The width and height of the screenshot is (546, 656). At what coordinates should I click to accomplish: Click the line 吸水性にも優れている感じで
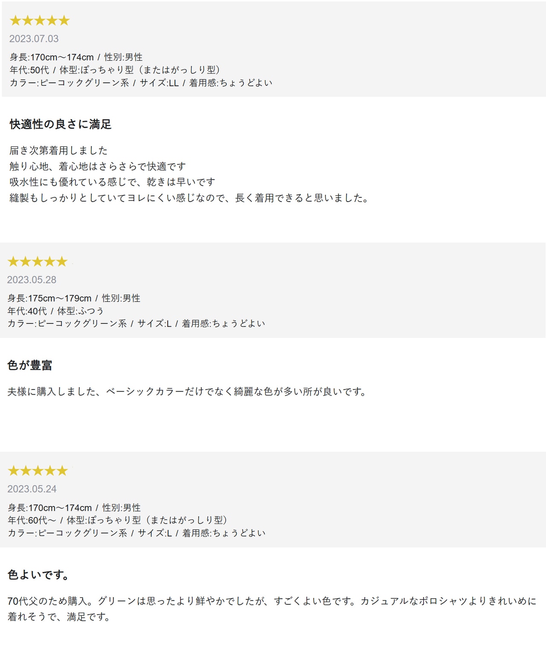[x=112, y=182]
